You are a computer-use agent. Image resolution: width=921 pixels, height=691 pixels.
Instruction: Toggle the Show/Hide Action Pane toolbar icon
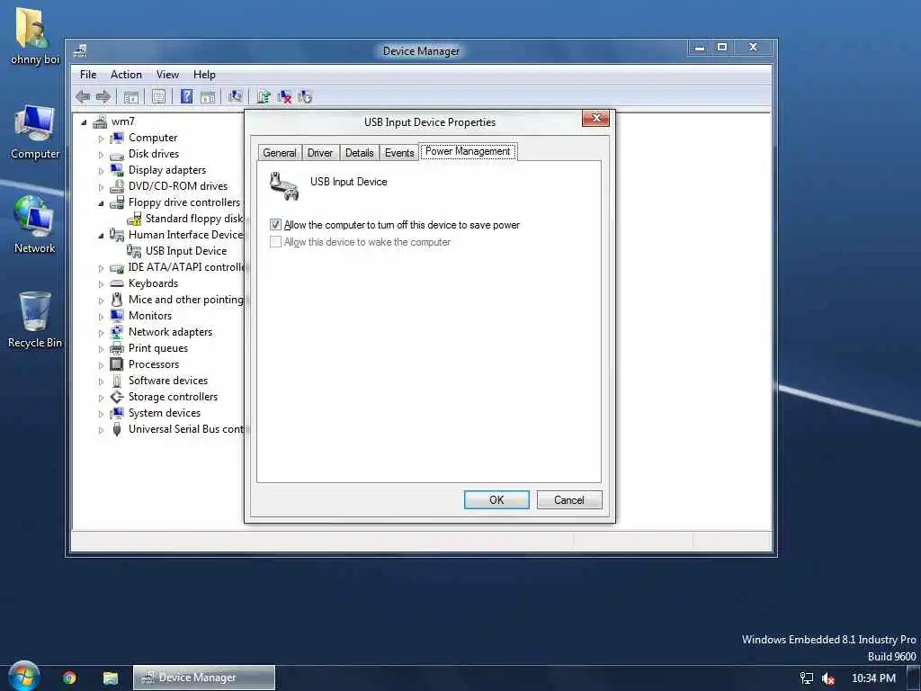(x=208, y=97)
